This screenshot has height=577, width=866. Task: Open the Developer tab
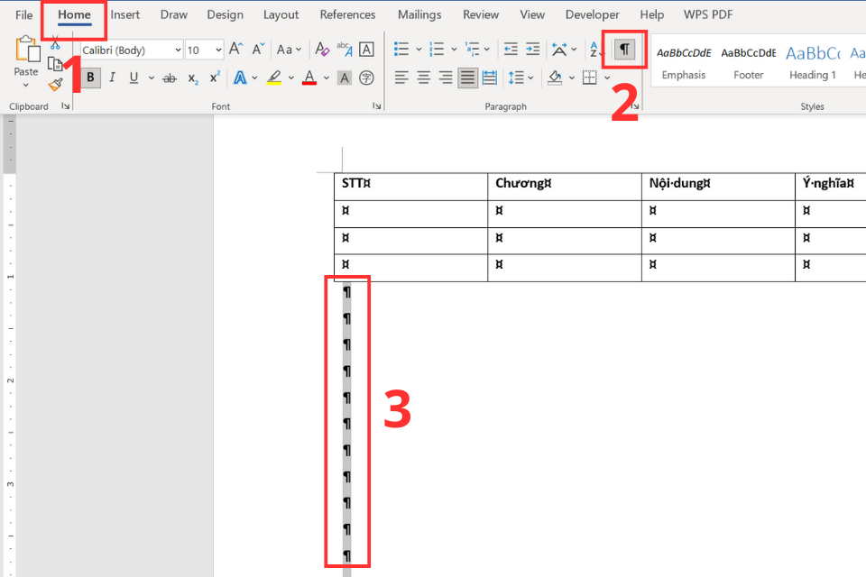(592, 15)
